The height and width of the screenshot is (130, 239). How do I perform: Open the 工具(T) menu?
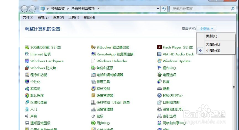click(74, 18)
